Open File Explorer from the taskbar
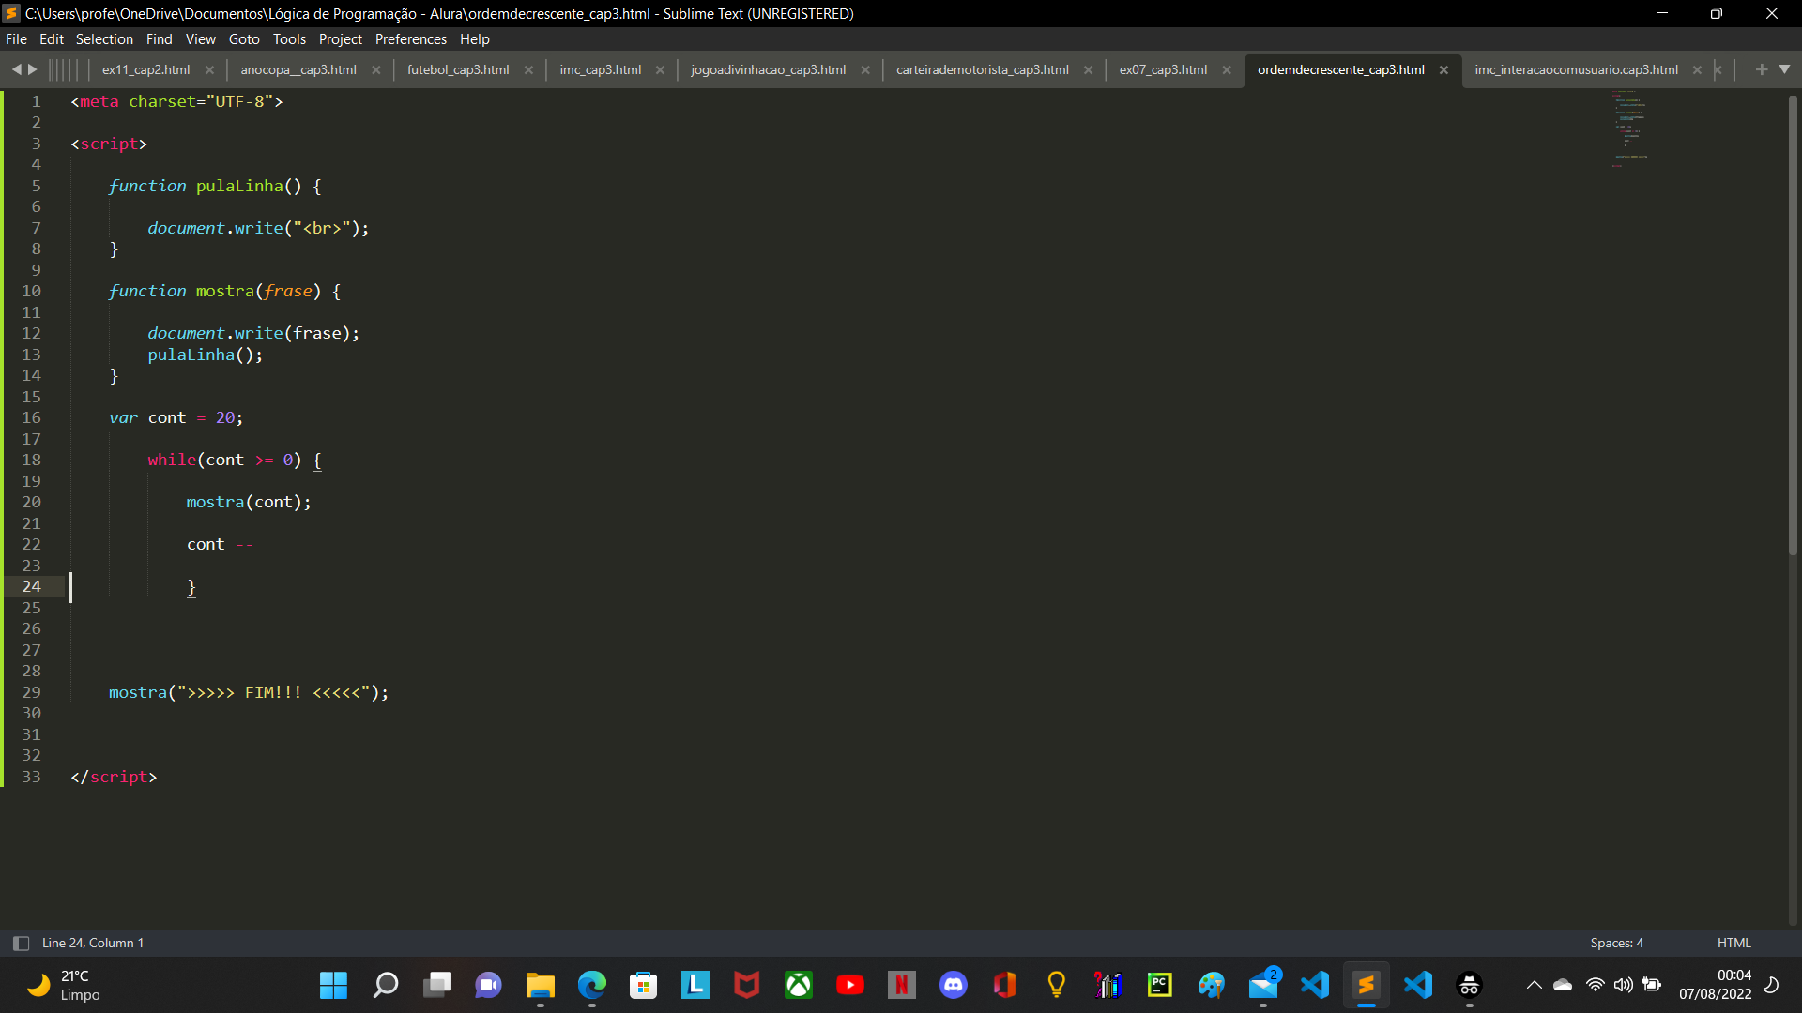The height and width of the screenshot is (1013, 1802). click(541, 985)
